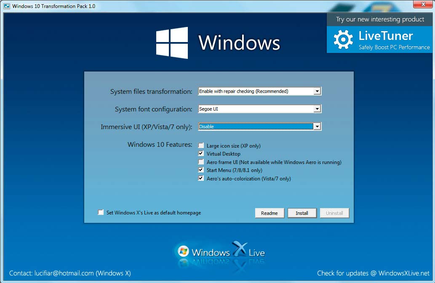Click the 'Immersive UI (XP/Vista/7 only):' label
The width and height of the screenshot is (435, 283).
point(147,127)
